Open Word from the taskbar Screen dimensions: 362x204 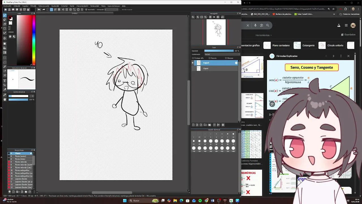212,201
